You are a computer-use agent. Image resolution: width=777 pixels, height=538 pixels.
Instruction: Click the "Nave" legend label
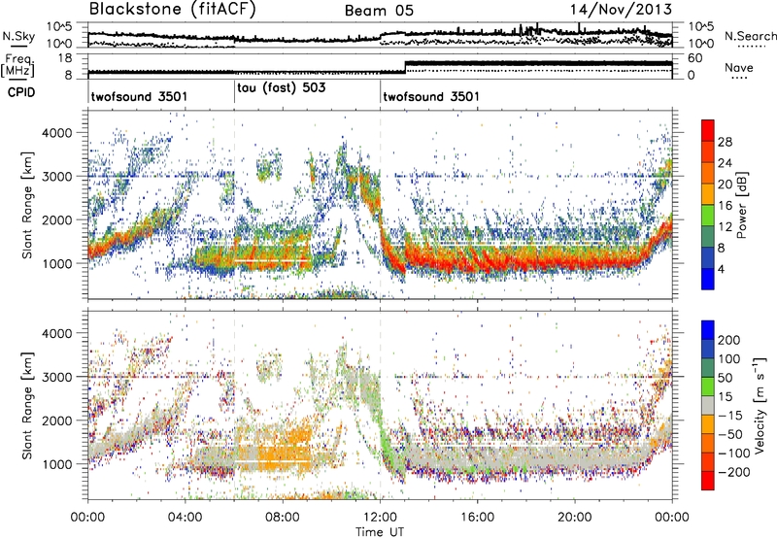pyautogui.click(x=739, y=67)
